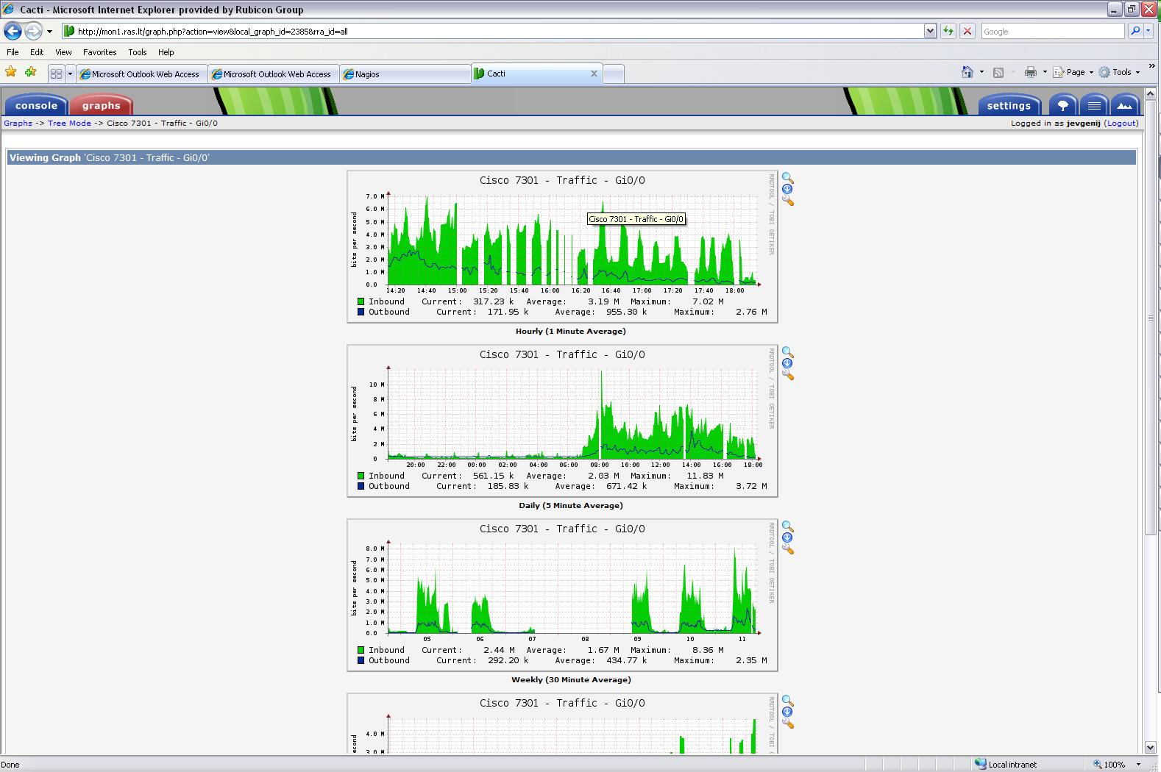
Task: Open Tools menu dropdown in command bar
Action: 1119,72
